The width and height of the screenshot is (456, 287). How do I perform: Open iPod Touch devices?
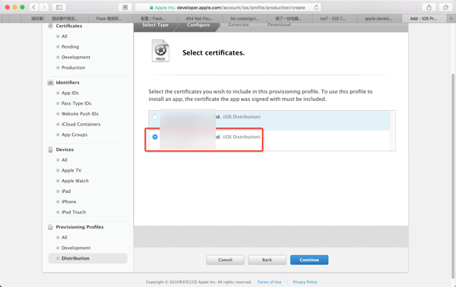[x=74, y=213]
